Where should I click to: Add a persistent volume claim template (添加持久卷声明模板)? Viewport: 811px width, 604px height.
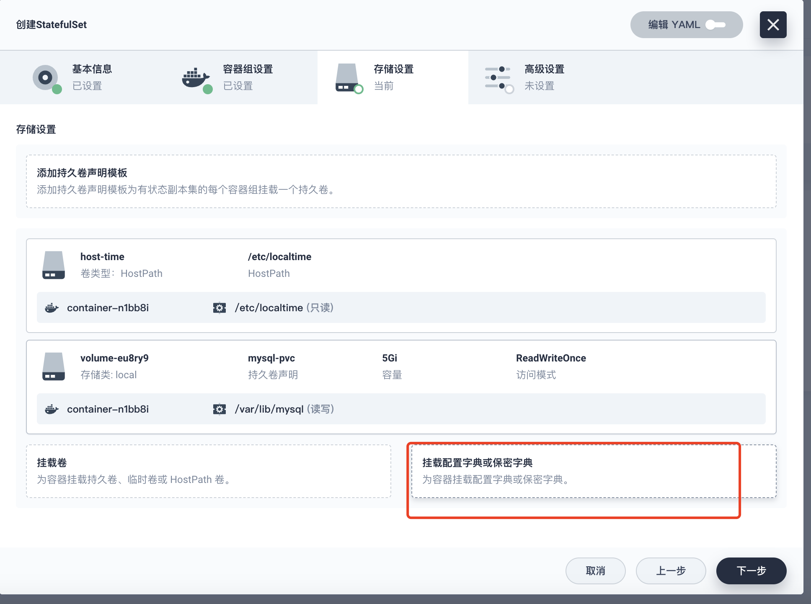click(x=401, y=181)
